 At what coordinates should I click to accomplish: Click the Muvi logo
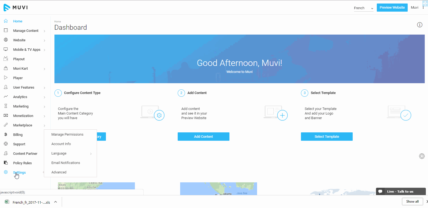tap(15, 7)
